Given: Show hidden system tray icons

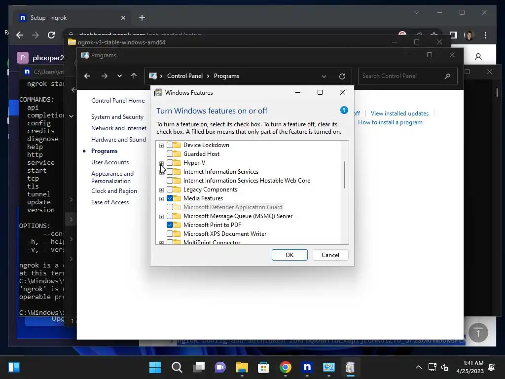Looking at the screenshot, I should tap(418, 367).
